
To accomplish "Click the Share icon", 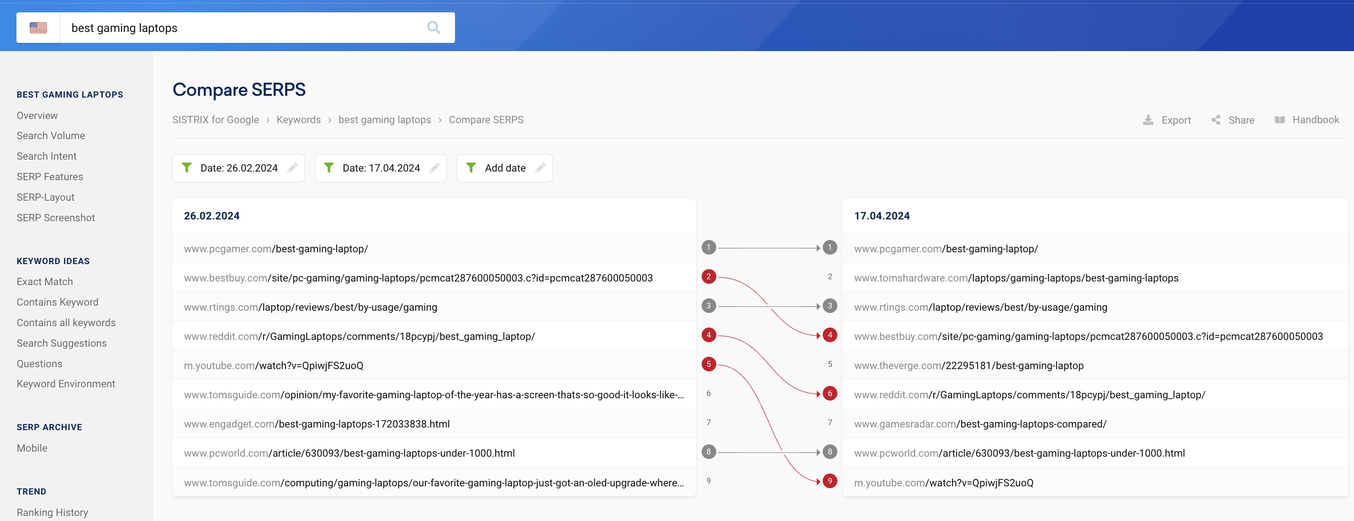I will [1216, 120].
